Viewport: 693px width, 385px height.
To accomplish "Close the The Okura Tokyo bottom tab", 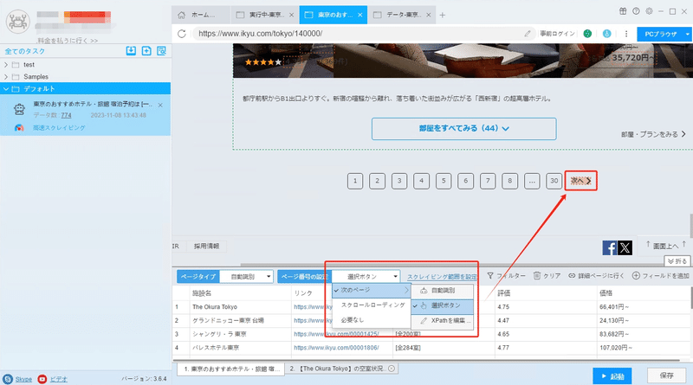I will click(392, 369).
